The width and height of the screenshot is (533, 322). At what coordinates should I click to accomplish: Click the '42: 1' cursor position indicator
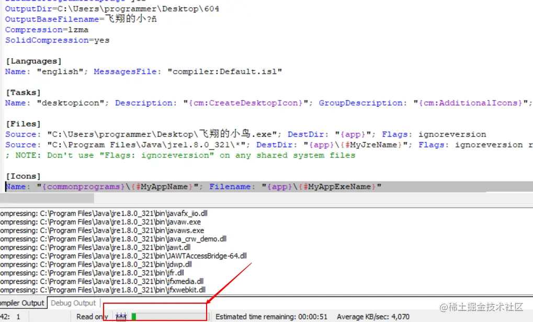point(10,317)
